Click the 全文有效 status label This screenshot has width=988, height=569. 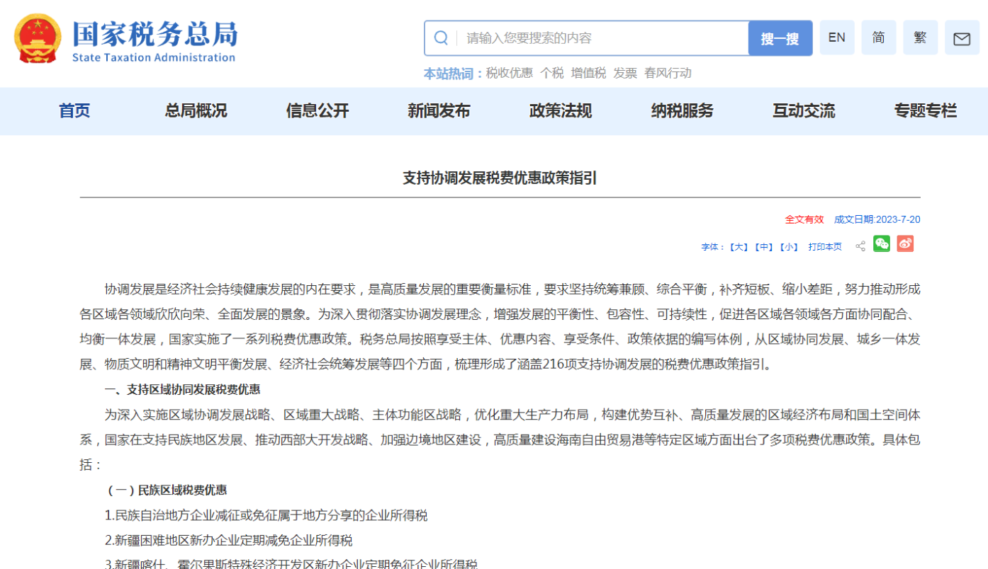804,219
